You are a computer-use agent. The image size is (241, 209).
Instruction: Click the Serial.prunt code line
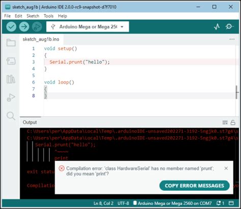[79, 62]
